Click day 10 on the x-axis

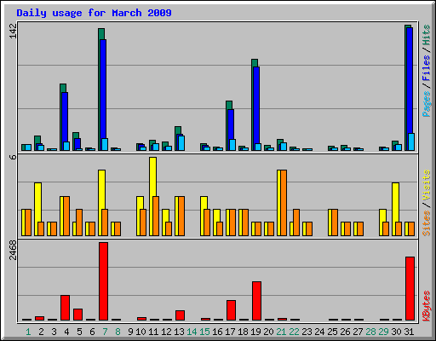(x=141, y=332)
